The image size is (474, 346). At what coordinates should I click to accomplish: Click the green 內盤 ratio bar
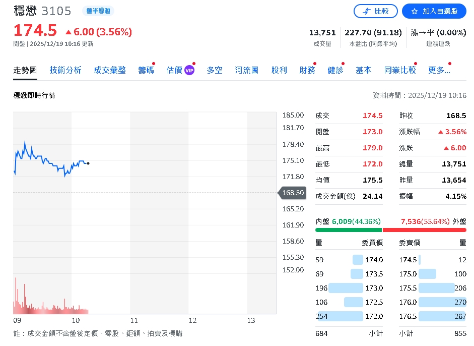click(x=349, y=230)
